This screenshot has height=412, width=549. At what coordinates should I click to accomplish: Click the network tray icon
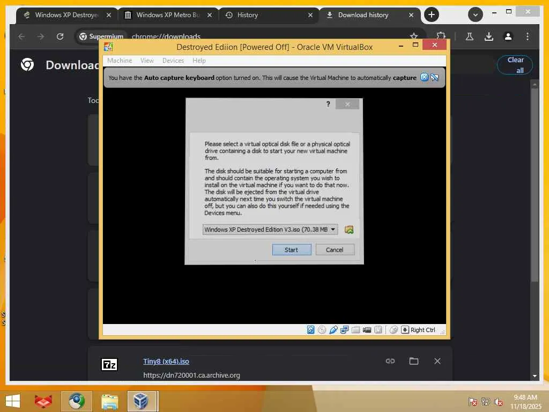[485, 402]
